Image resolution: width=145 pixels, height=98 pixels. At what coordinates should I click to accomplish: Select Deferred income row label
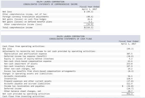pyautogui.click(x=13, y=89)
